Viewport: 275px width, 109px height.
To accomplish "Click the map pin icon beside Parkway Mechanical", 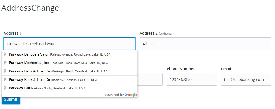I will [5, 63].
